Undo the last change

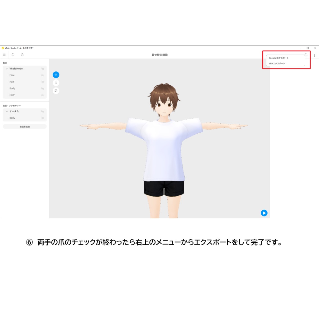coord(13,55)
